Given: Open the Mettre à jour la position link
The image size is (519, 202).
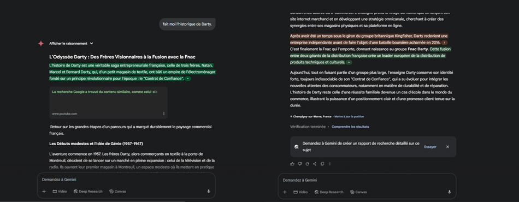Looking at the screenshot, I should coord(349,116).
